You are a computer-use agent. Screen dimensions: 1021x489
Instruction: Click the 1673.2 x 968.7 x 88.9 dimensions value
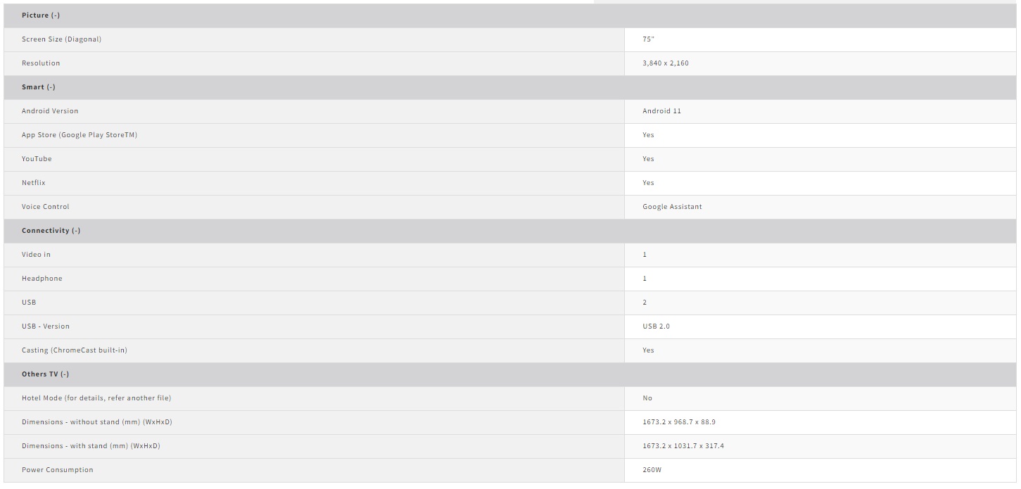pyautogui.click(x=678, y=422)
